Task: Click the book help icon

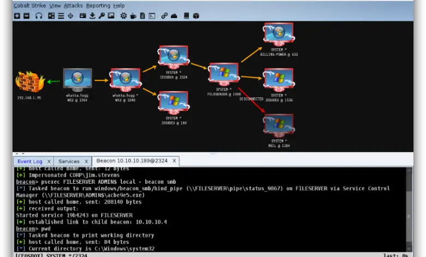Action: click(186, 16)
